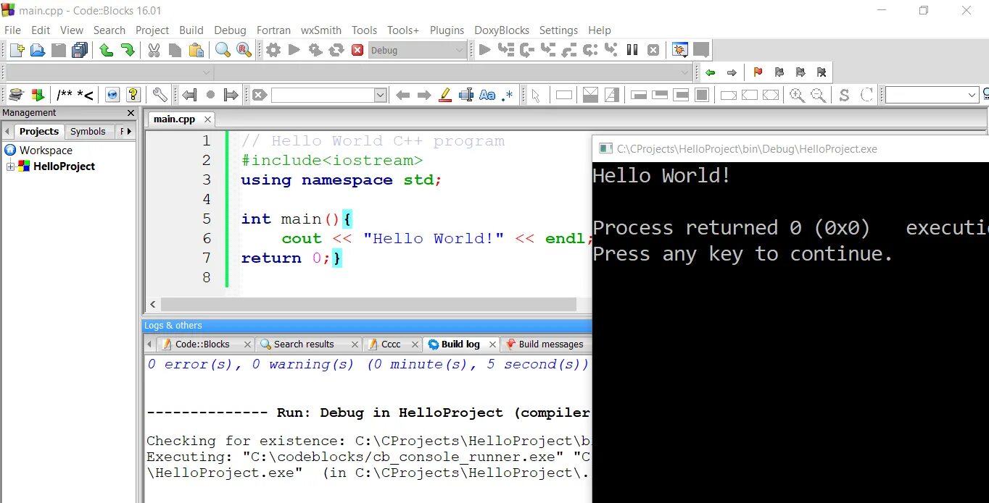
Task: Click the Zoom in magnifier icon
Action: pos(797,95)
